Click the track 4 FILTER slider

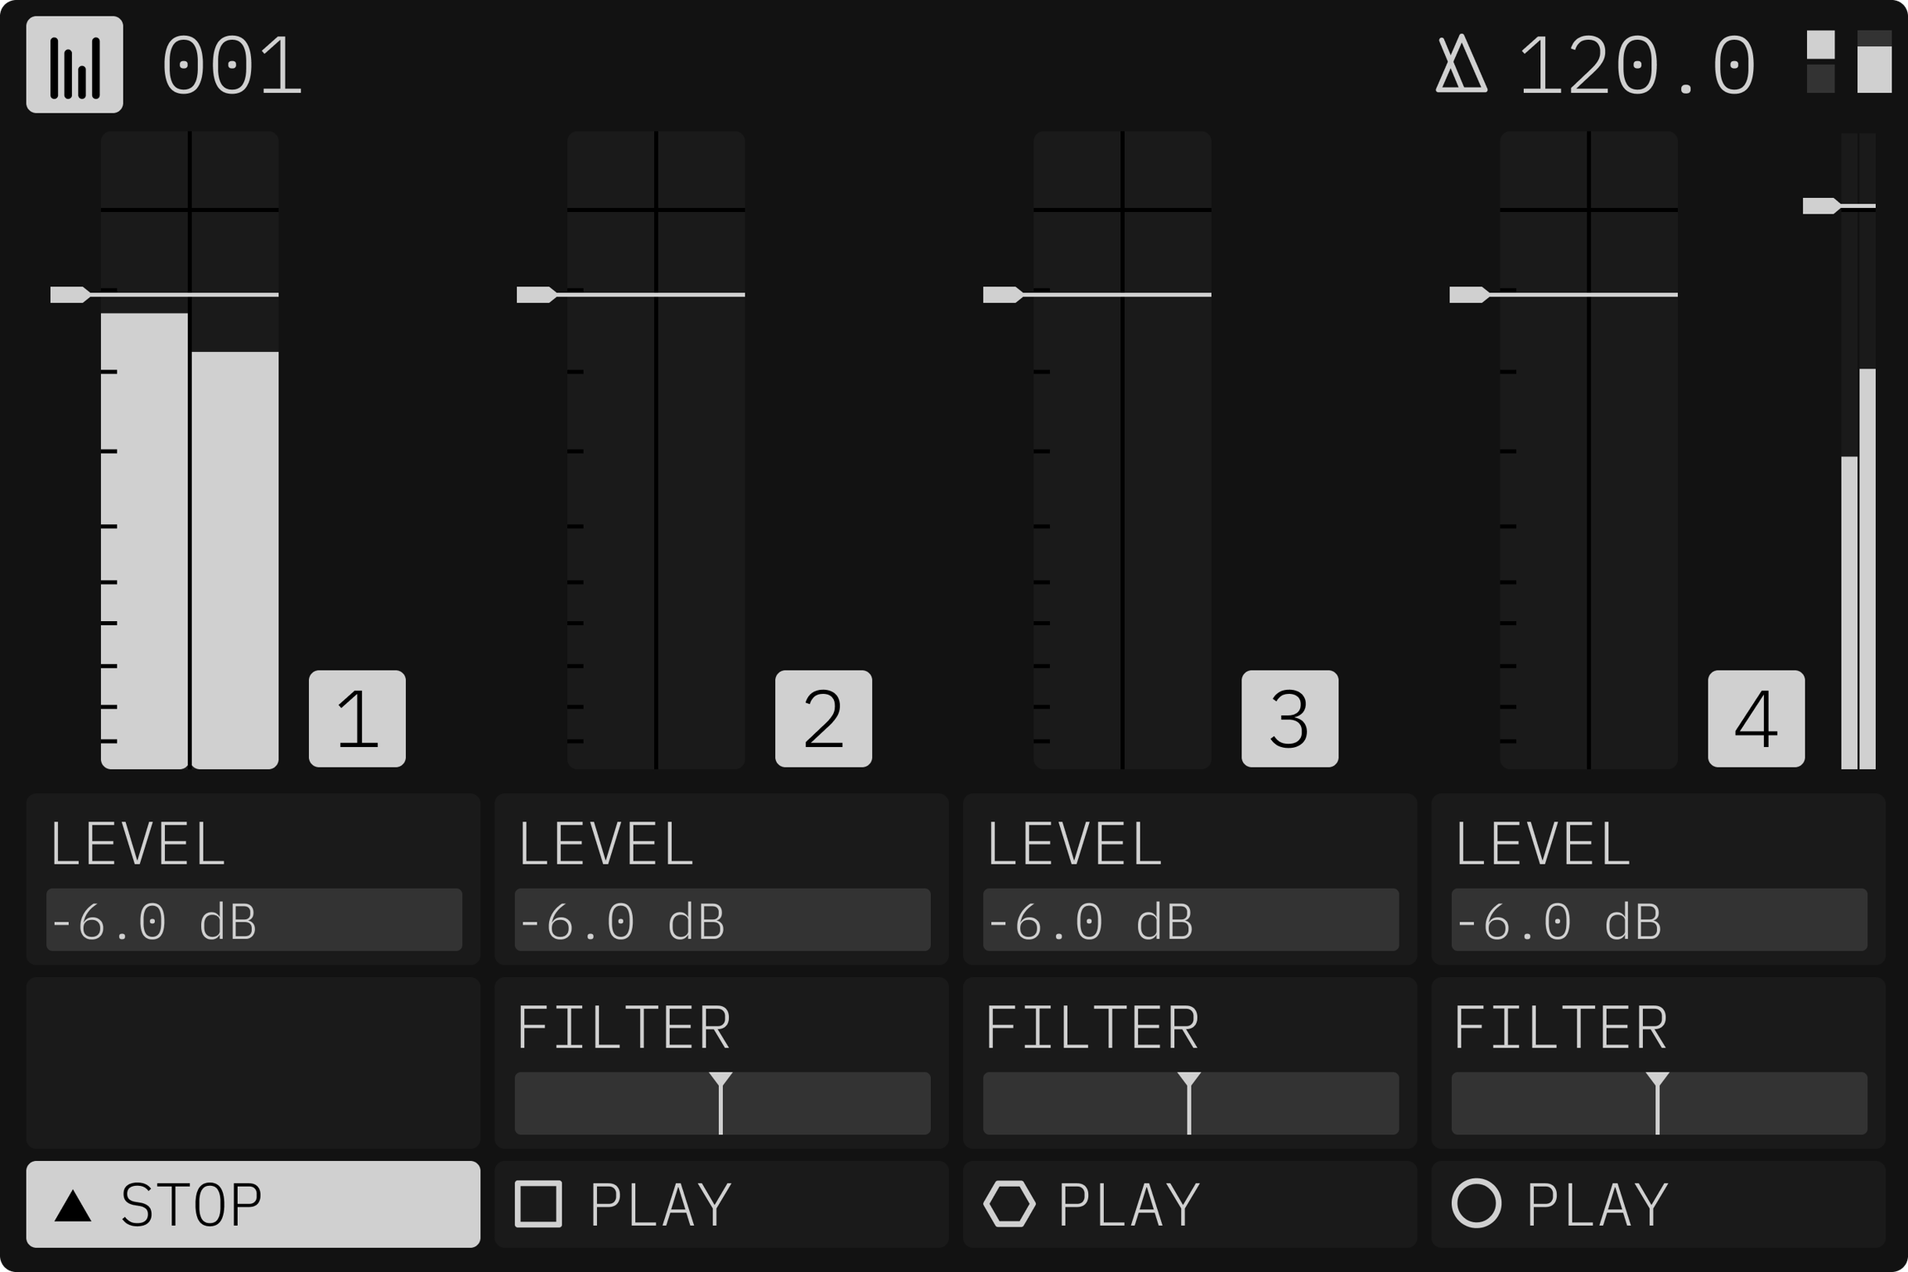coord(1659,1103)
